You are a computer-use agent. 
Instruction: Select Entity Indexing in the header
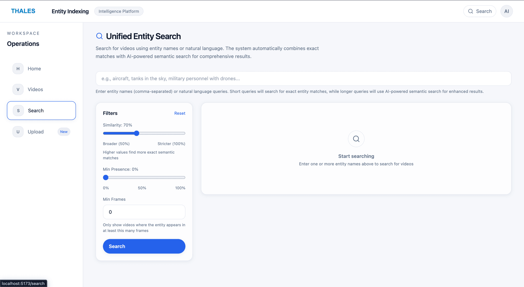(70, 11)
